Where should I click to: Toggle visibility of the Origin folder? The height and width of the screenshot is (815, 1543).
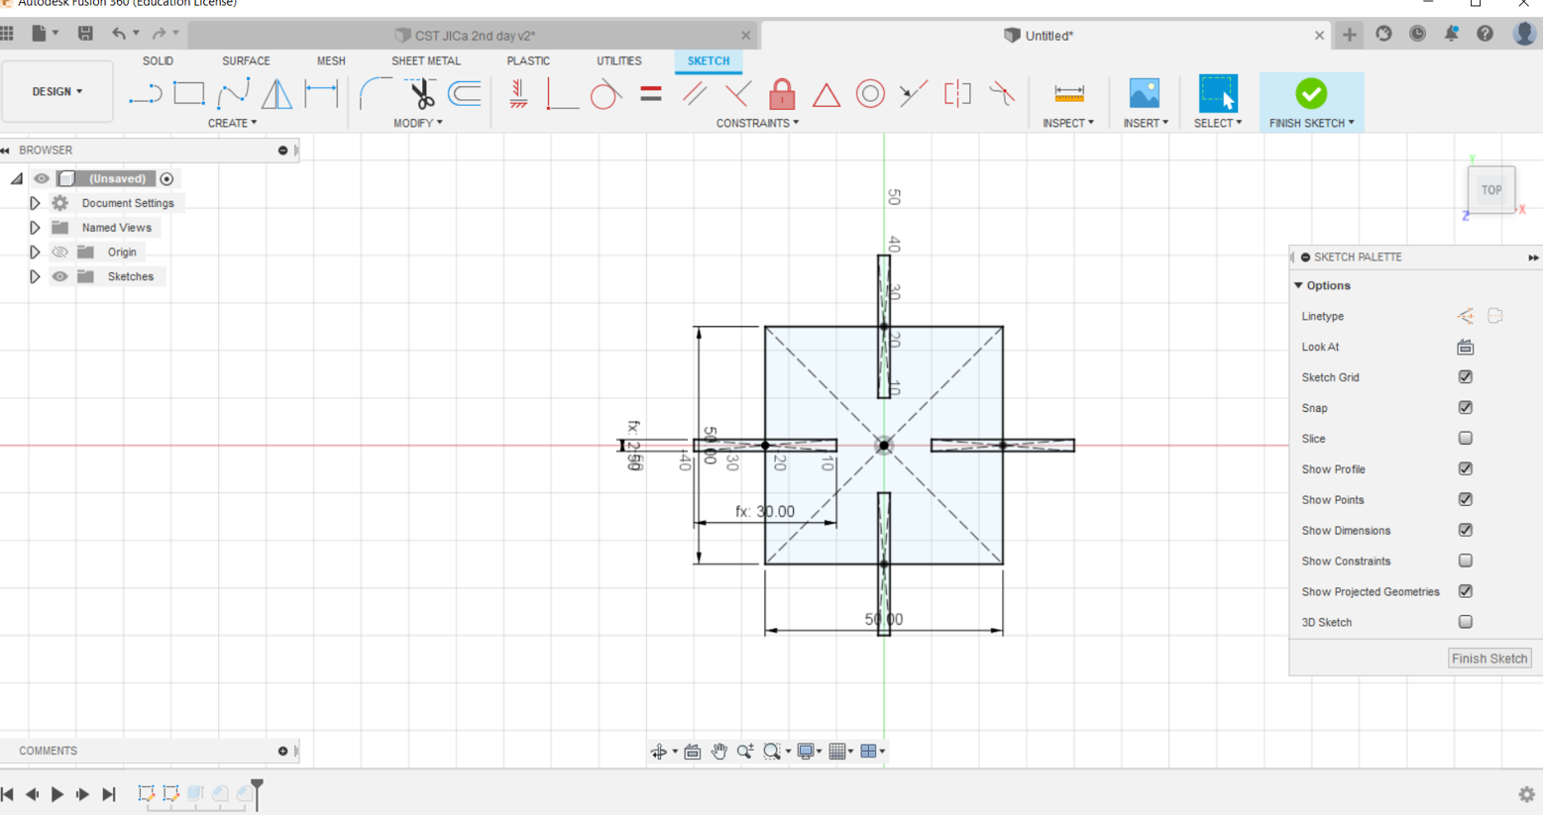[x=60, y=253]
